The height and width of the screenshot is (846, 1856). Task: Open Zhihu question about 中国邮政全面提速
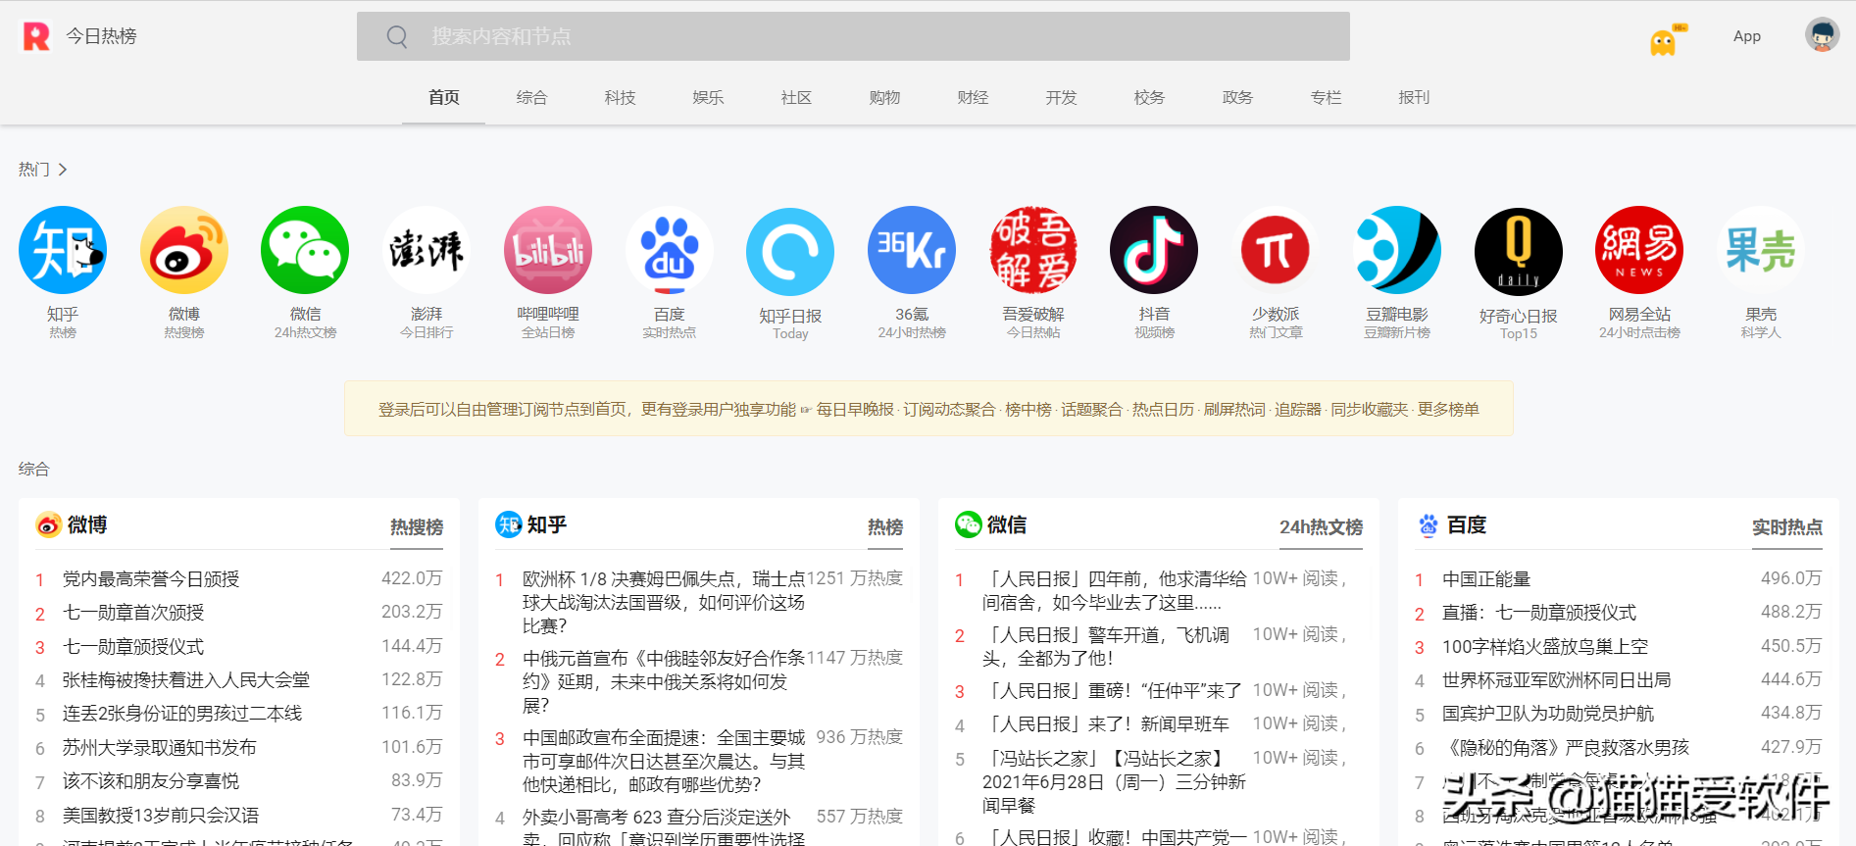point(664,762)
